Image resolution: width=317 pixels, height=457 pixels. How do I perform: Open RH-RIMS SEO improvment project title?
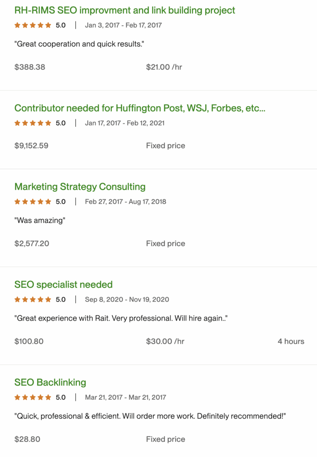125,10
